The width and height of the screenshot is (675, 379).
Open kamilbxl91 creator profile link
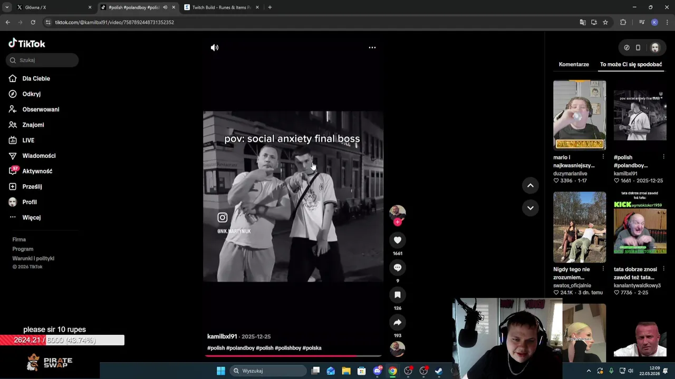(x=222, y=336)
